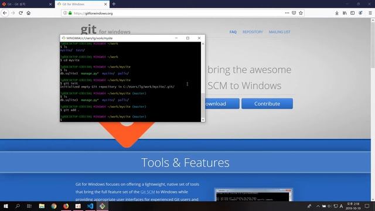Close the MINGW64 terminal window

point(199,38)
